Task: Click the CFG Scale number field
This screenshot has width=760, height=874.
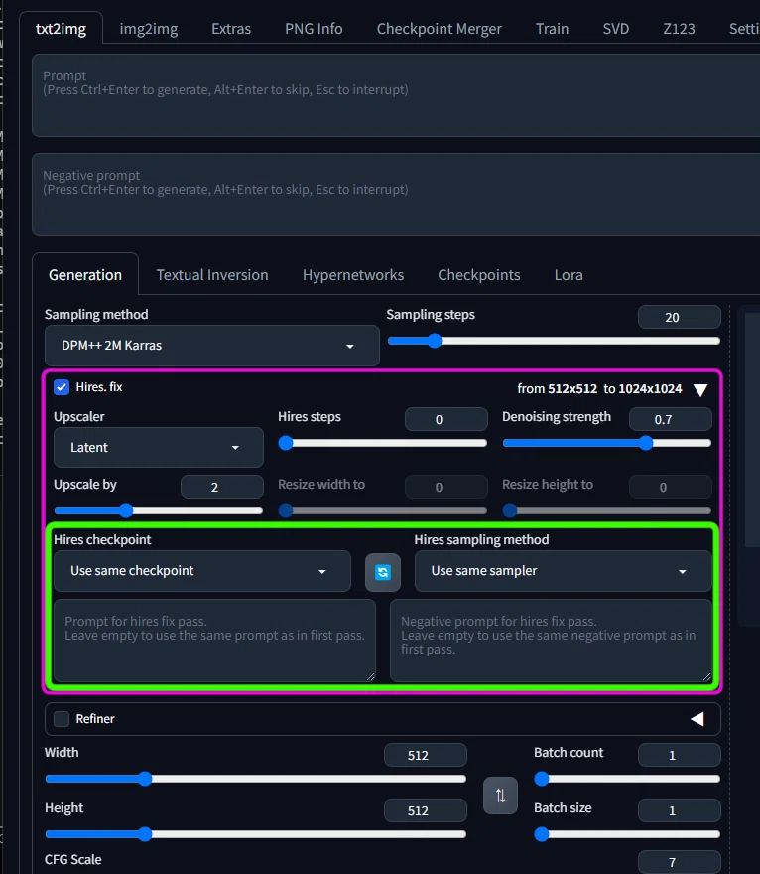Action: click(x=680, y=862)
